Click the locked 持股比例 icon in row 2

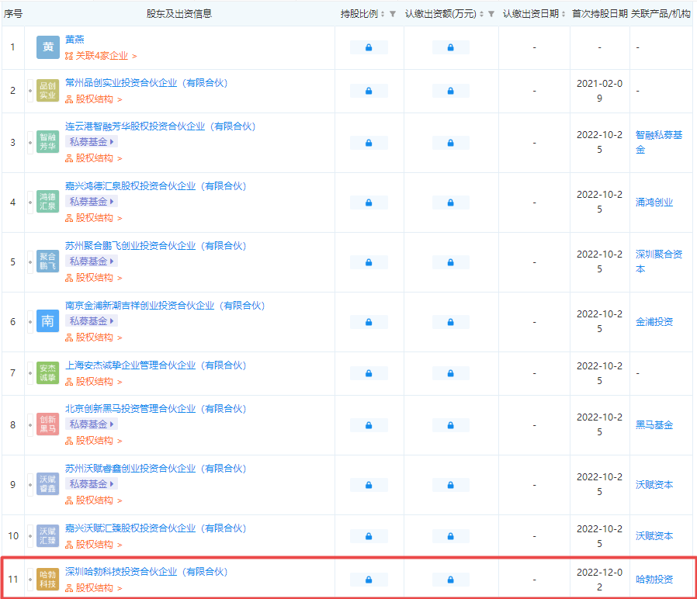pyautogui.click(x=369, y=91)
